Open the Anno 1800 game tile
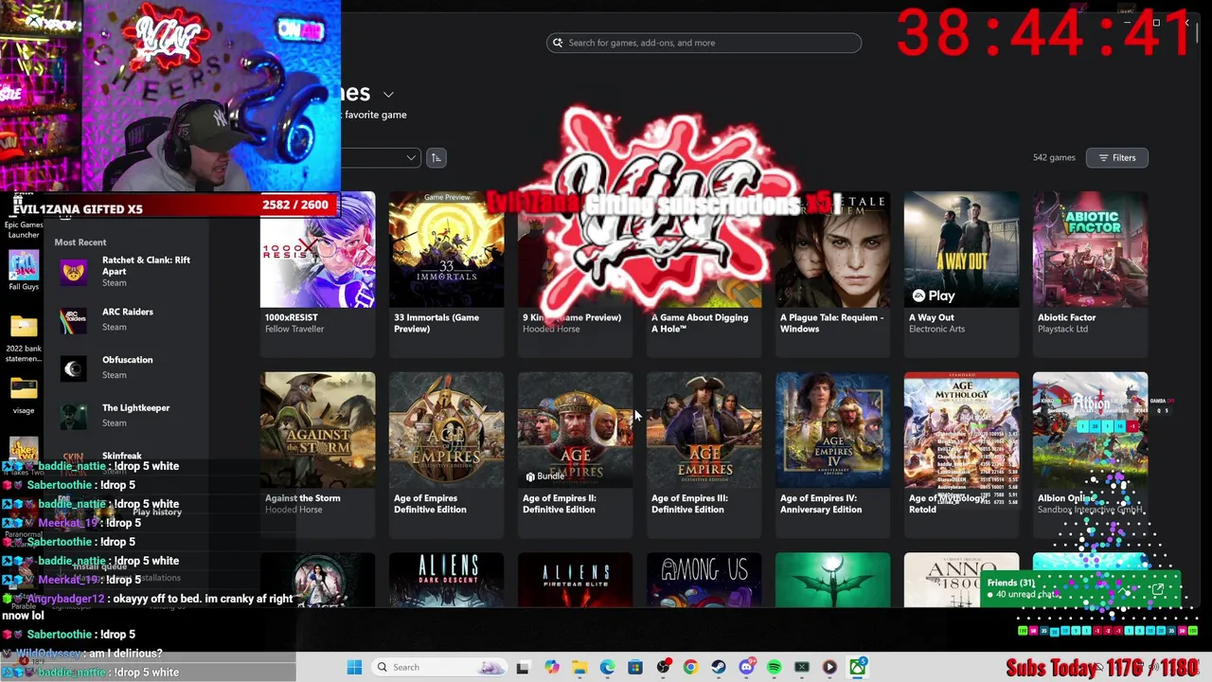The image size is (1212, 682). point(961,580)
